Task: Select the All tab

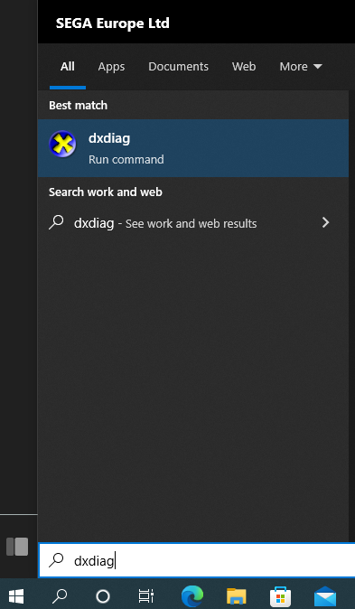Action: click(x=68, y=67)
